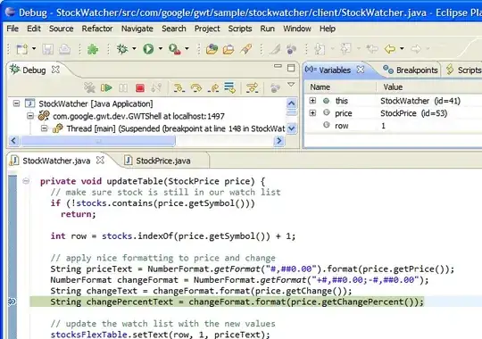Click the Step Over icon

[196, 88]
